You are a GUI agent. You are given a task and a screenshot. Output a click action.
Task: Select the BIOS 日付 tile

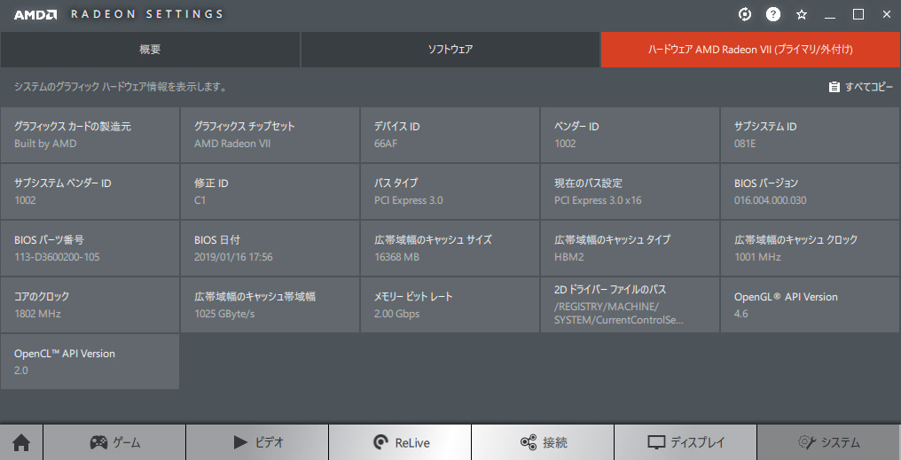click(270, 248)
